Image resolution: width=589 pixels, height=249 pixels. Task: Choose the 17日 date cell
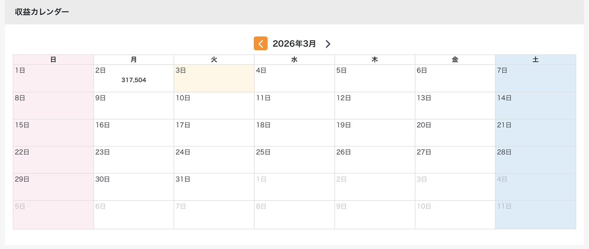[x=214, y=133]
